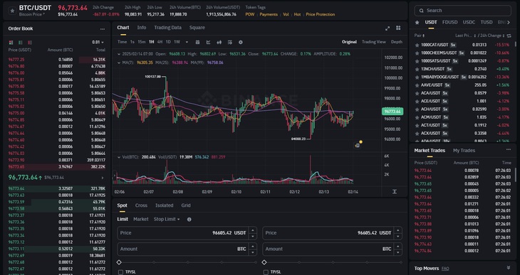This screenshot has height=275, width=520.
Task: Switch to Cross margin tab
Action: [x=141, y=205]
